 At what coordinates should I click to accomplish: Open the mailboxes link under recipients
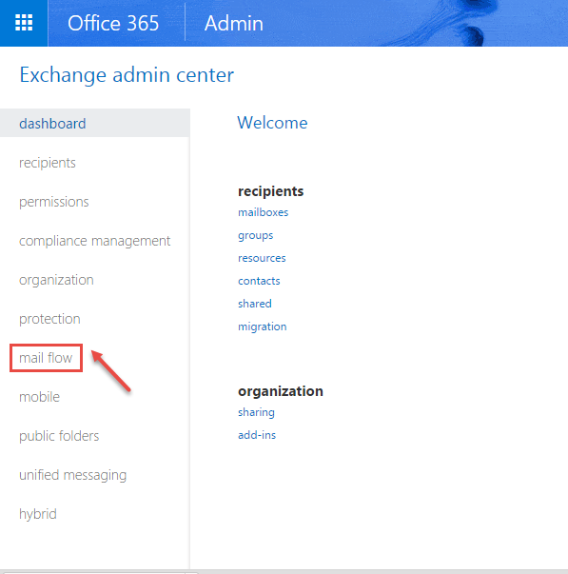(x=264, y=212)
